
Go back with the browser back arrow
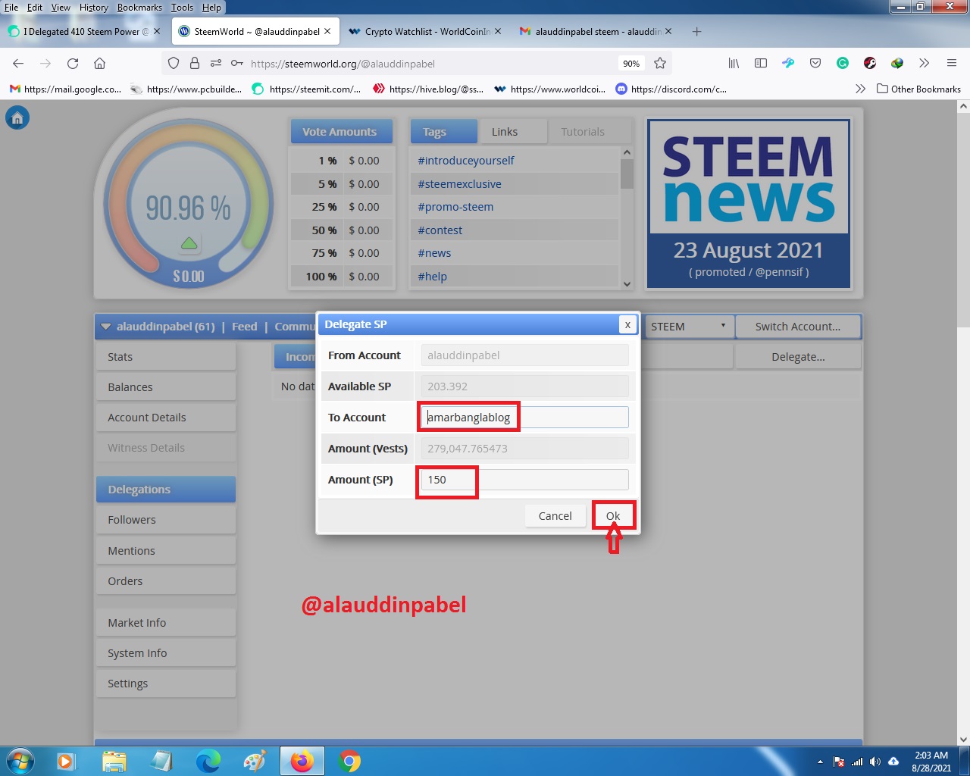coord(18,64)
